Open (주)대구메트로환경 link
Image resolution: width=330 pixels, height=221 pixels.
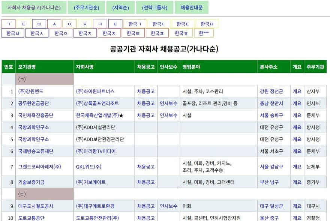coord(95,206)
